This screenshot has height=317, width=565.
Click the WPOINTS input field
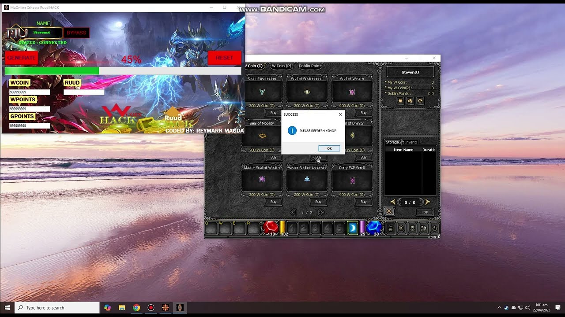point(30,109)
